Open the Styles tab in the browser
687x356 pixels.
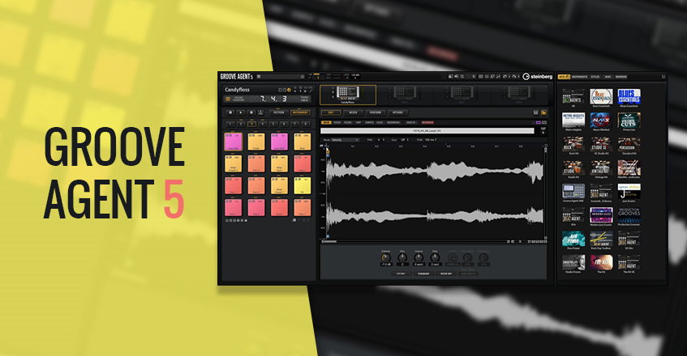pos(595,77)
